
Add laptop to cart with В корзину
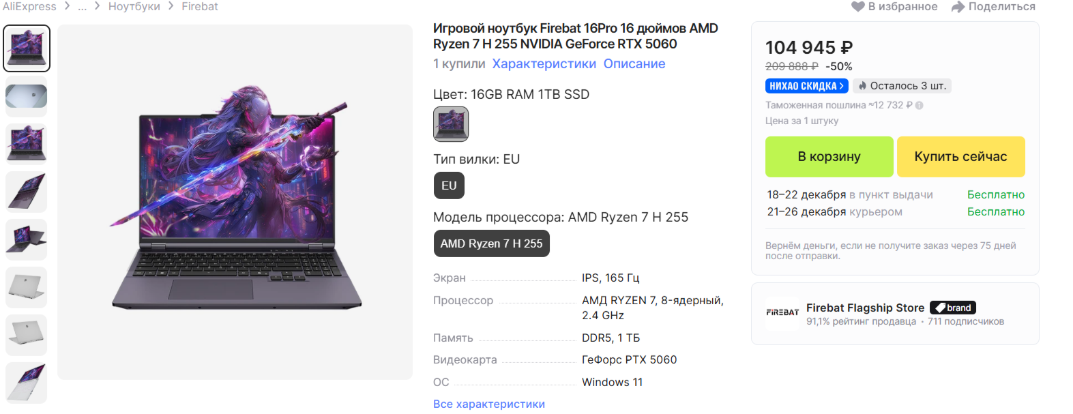[829, 156]
